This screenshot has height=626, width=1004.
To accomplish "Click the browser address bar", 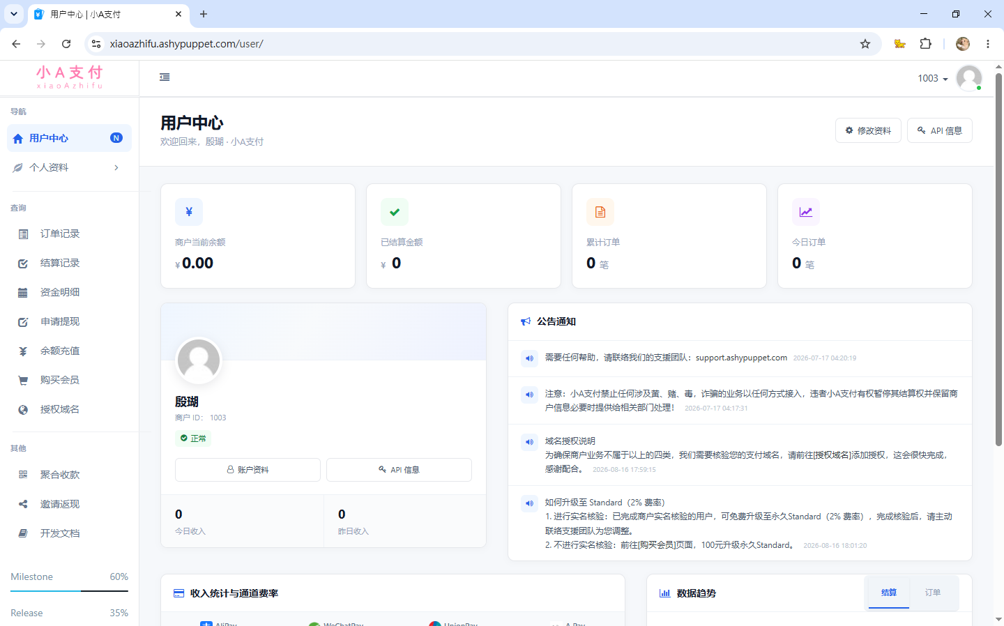I will (x=481, y=44).
